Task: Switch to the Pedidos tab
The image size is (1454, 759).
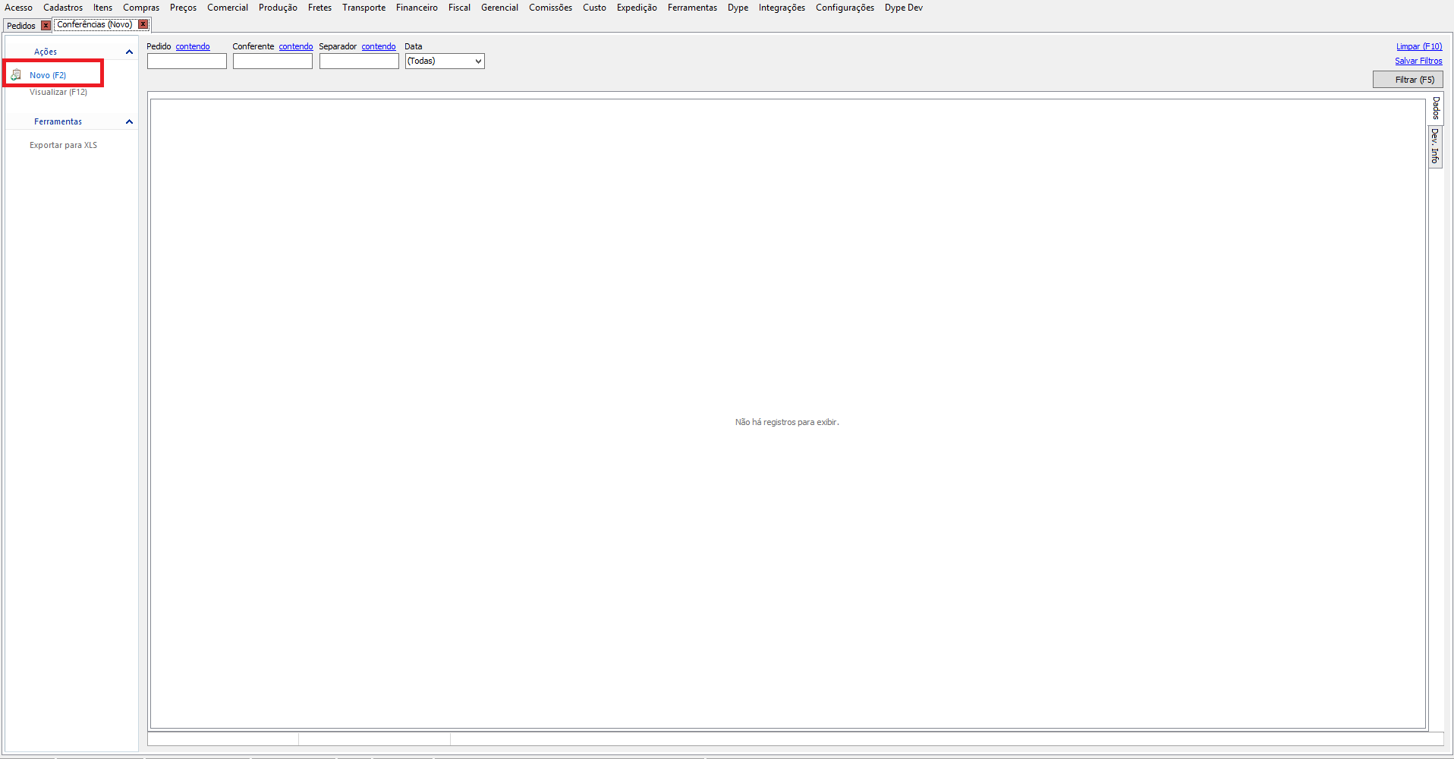Action: point(21,25)
